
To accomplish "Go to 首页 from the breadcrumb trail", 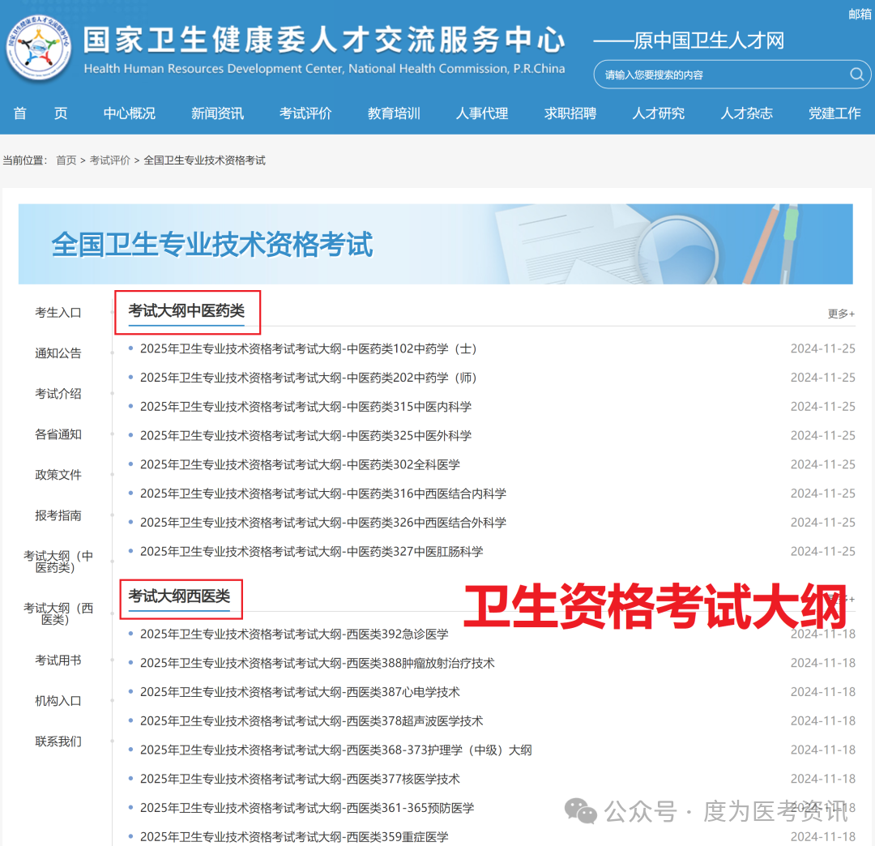I will pos(66,160).
